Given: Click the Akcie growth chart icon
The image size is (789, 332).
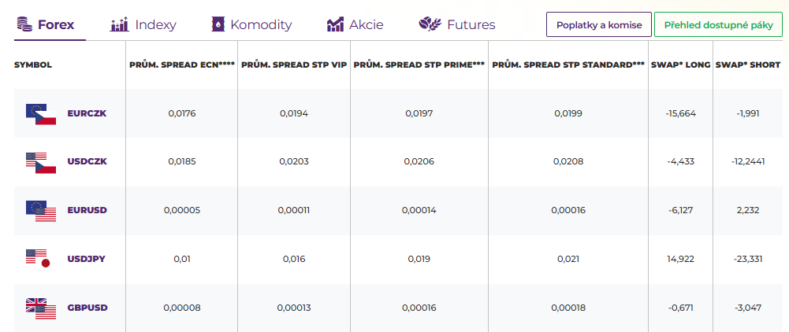Looking at the screenshot, I should (335, 24).
